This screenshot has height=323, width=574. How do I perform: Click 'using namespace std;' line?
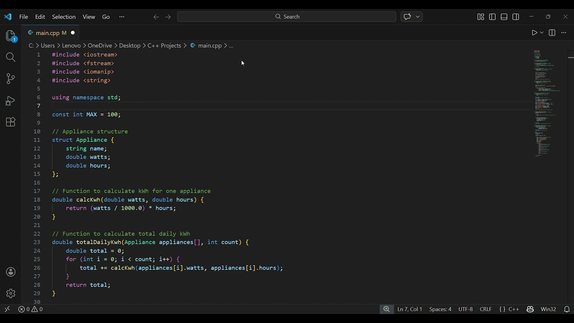[87, 97]
